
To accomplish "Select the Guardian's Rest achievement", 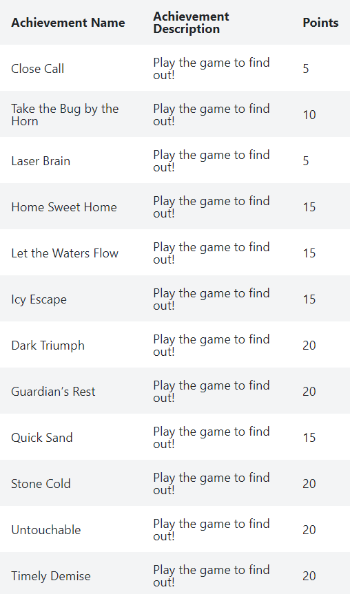I will 53,392.
